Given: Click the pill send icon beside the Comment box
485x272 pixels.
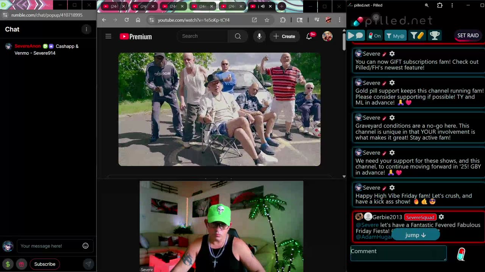Looking at the screenshot, I should tap(461, 254).
